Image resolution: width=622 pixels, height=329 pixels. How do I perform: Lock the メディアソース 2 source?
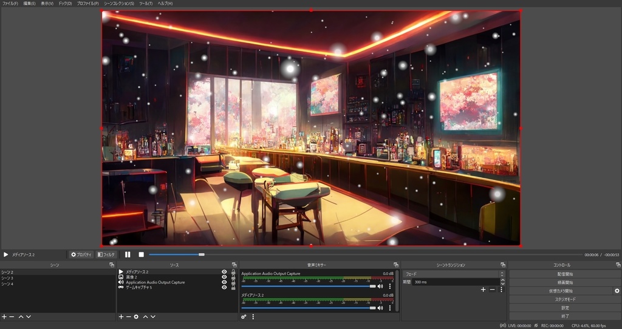(x=233, y=272)
